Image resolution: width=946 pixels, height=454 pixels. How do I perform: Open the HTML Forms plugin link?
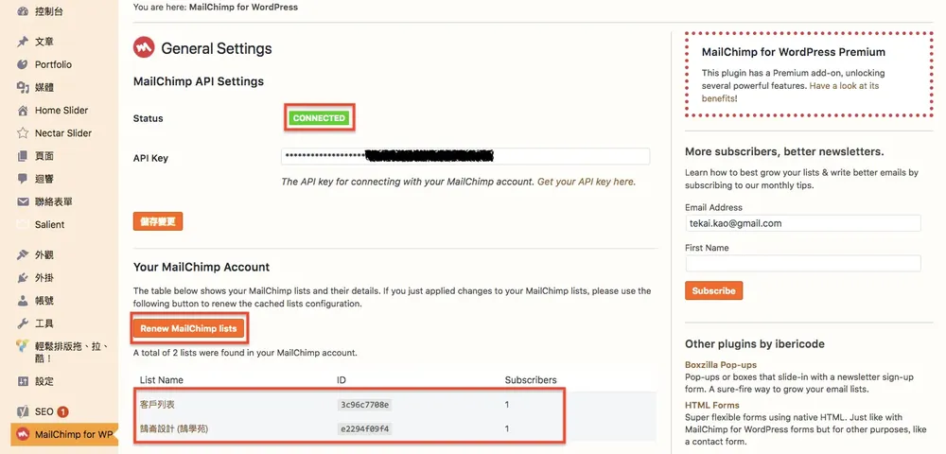(x=712, y=405)
